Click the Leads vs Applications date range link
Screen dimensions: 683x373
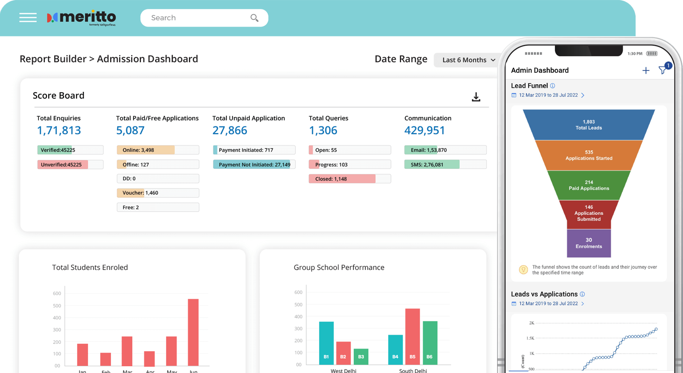548,304
